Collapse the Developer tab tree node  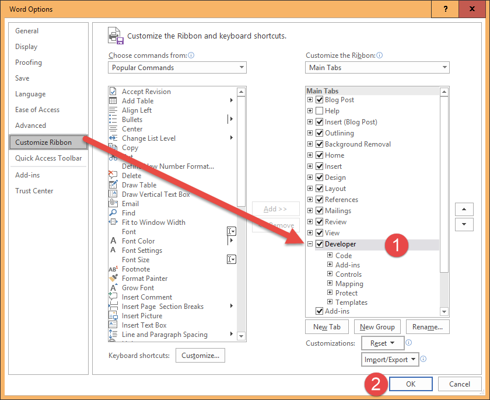point(310,244)
